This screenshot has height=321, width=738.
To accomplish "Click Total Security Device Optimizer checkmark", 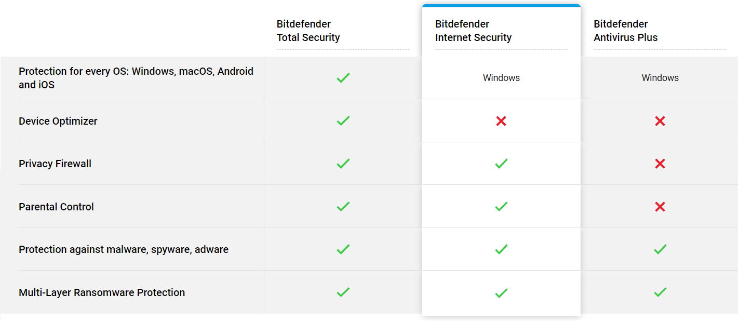I will click(343, 121).
